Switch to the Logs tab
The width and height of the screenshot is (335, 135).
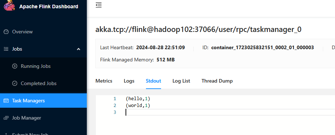(129, 81)
